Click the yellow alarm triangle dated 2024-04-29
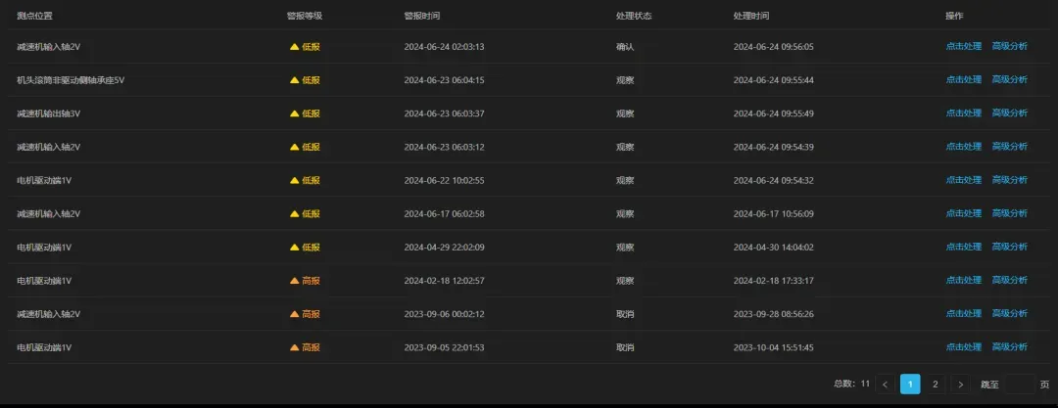The width and height of the screenshot is (1058, 408). (294, 248)
